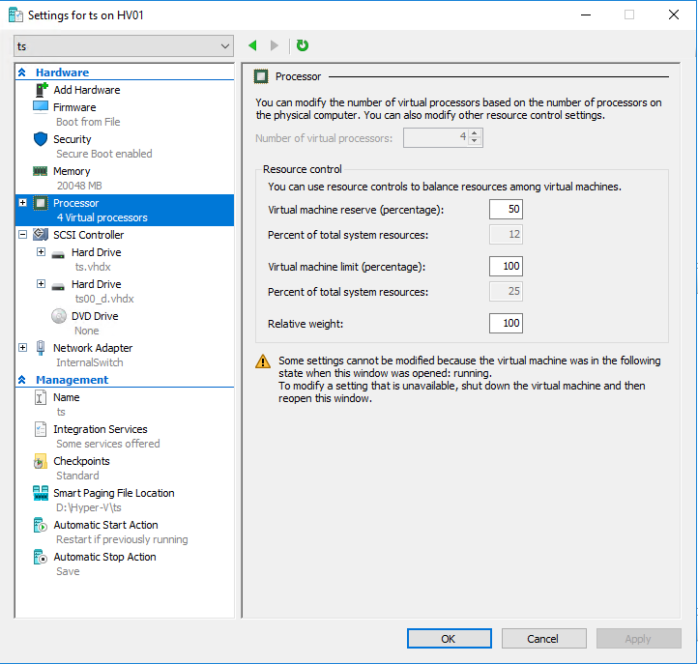The width and height of the screenshot is (698, 664).
Task: Click the virtual machine reserve percentage field
Action: coord(506,209)
